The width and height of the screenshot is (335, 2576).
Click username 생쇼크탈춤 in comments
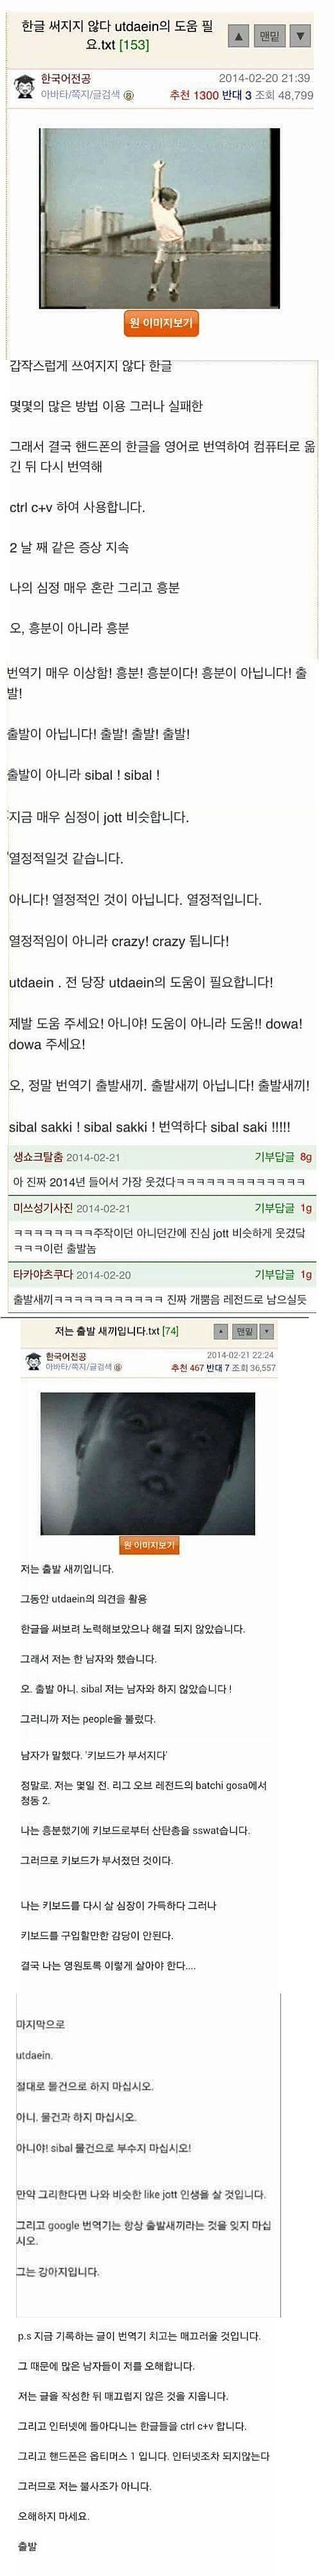click(x=38, y=1157)
